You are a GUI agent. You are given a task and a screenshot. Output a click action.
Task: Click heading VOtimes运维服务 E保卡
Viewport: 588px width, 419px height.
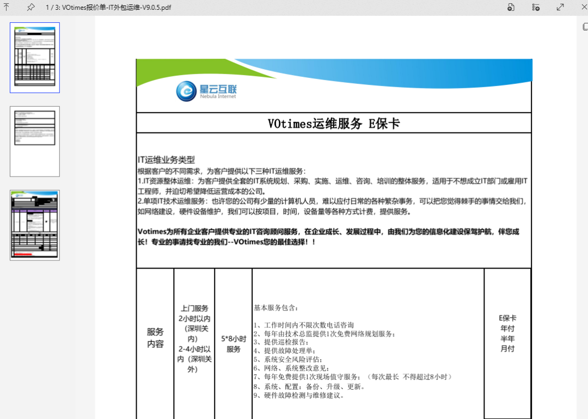click(x=334, y=124)
